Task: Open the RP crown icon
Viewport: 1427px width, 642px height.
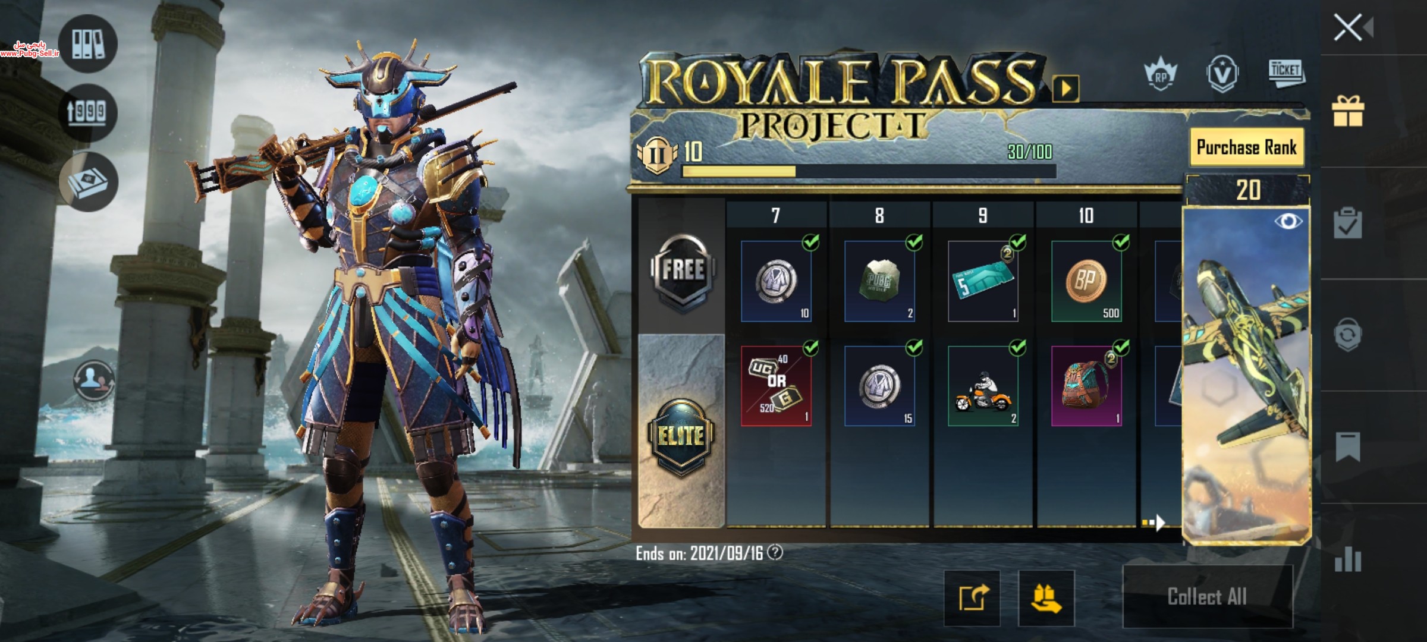Action: click(1159, 74)
